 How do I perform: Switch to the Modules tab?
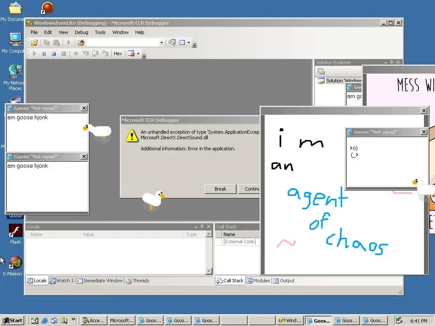click(258, 281)
